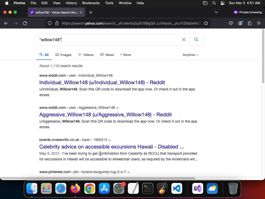Show site security lock information
Image resolution: width=265 pixels, height=199 pixels.
tap(57, 23)
